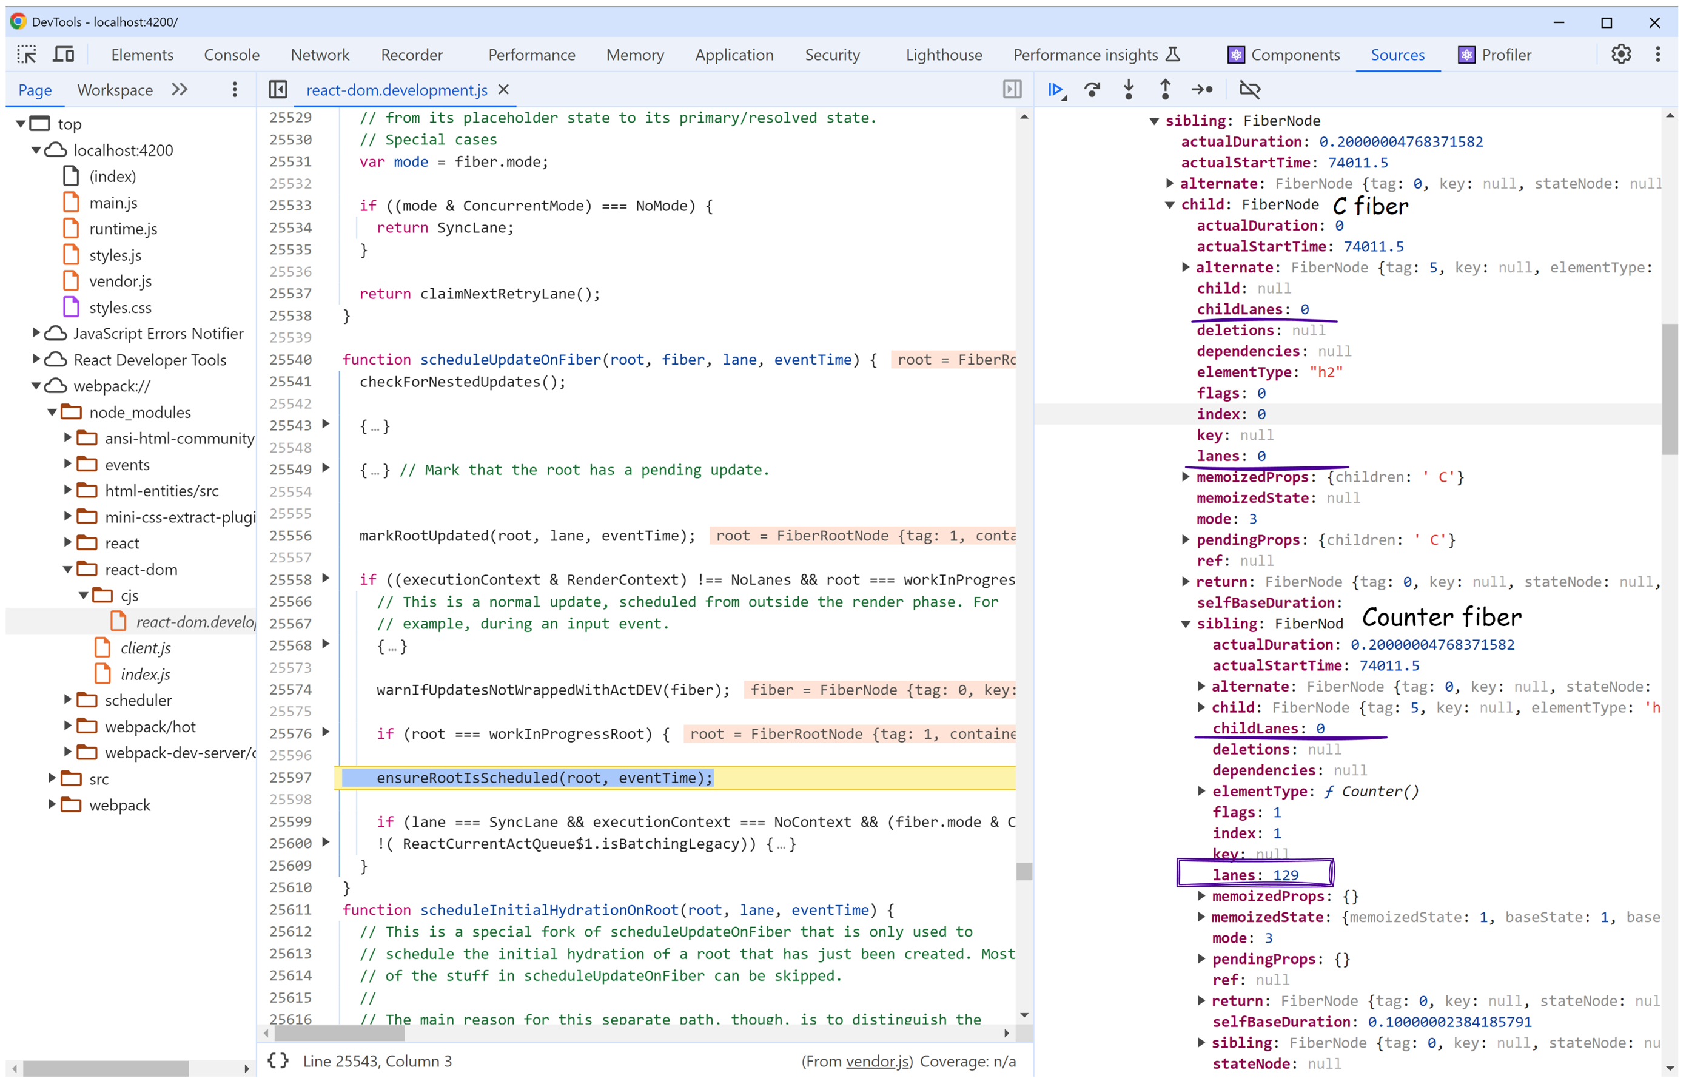Click the navigator horizontal scrollbar
Screen dimensions: 1689x1081
click(106, 1068)
